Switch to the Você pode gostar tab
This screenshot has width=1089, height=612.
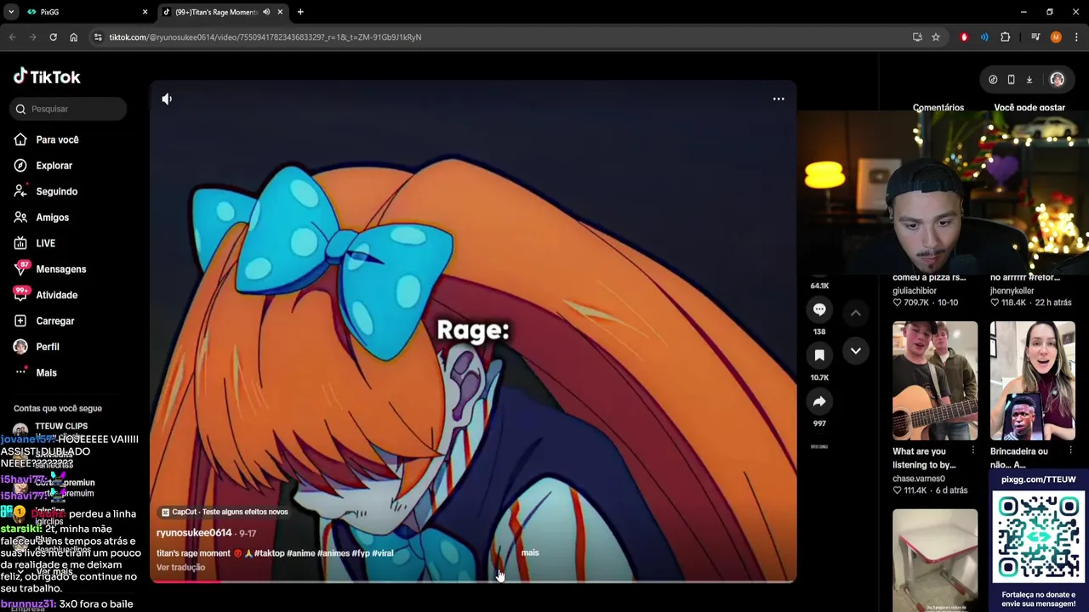[1029, 107]
